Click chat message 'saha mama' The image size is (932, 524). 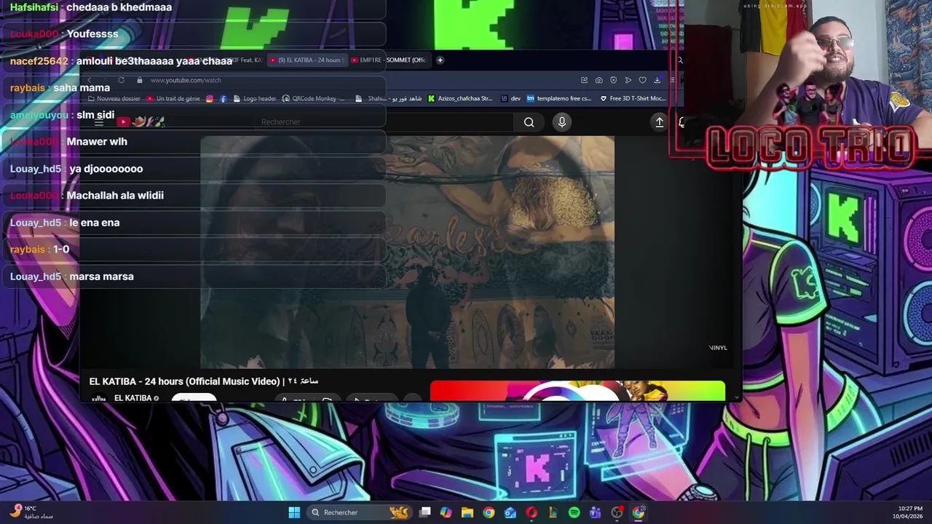click(x=82, y=88)
